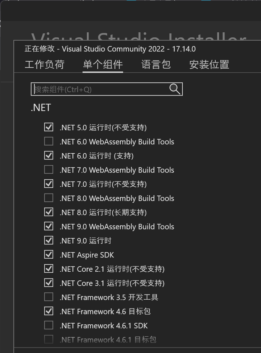The image size is (261, 353).
Task: Uncheck the .NET 9.0 运行时 component
Action: (x=49, y=240)
